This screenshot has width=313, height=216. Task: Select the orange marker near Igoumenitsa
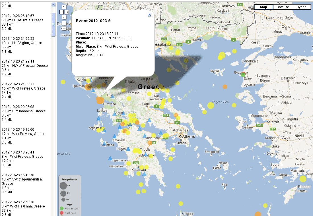(x=88, y=87)
